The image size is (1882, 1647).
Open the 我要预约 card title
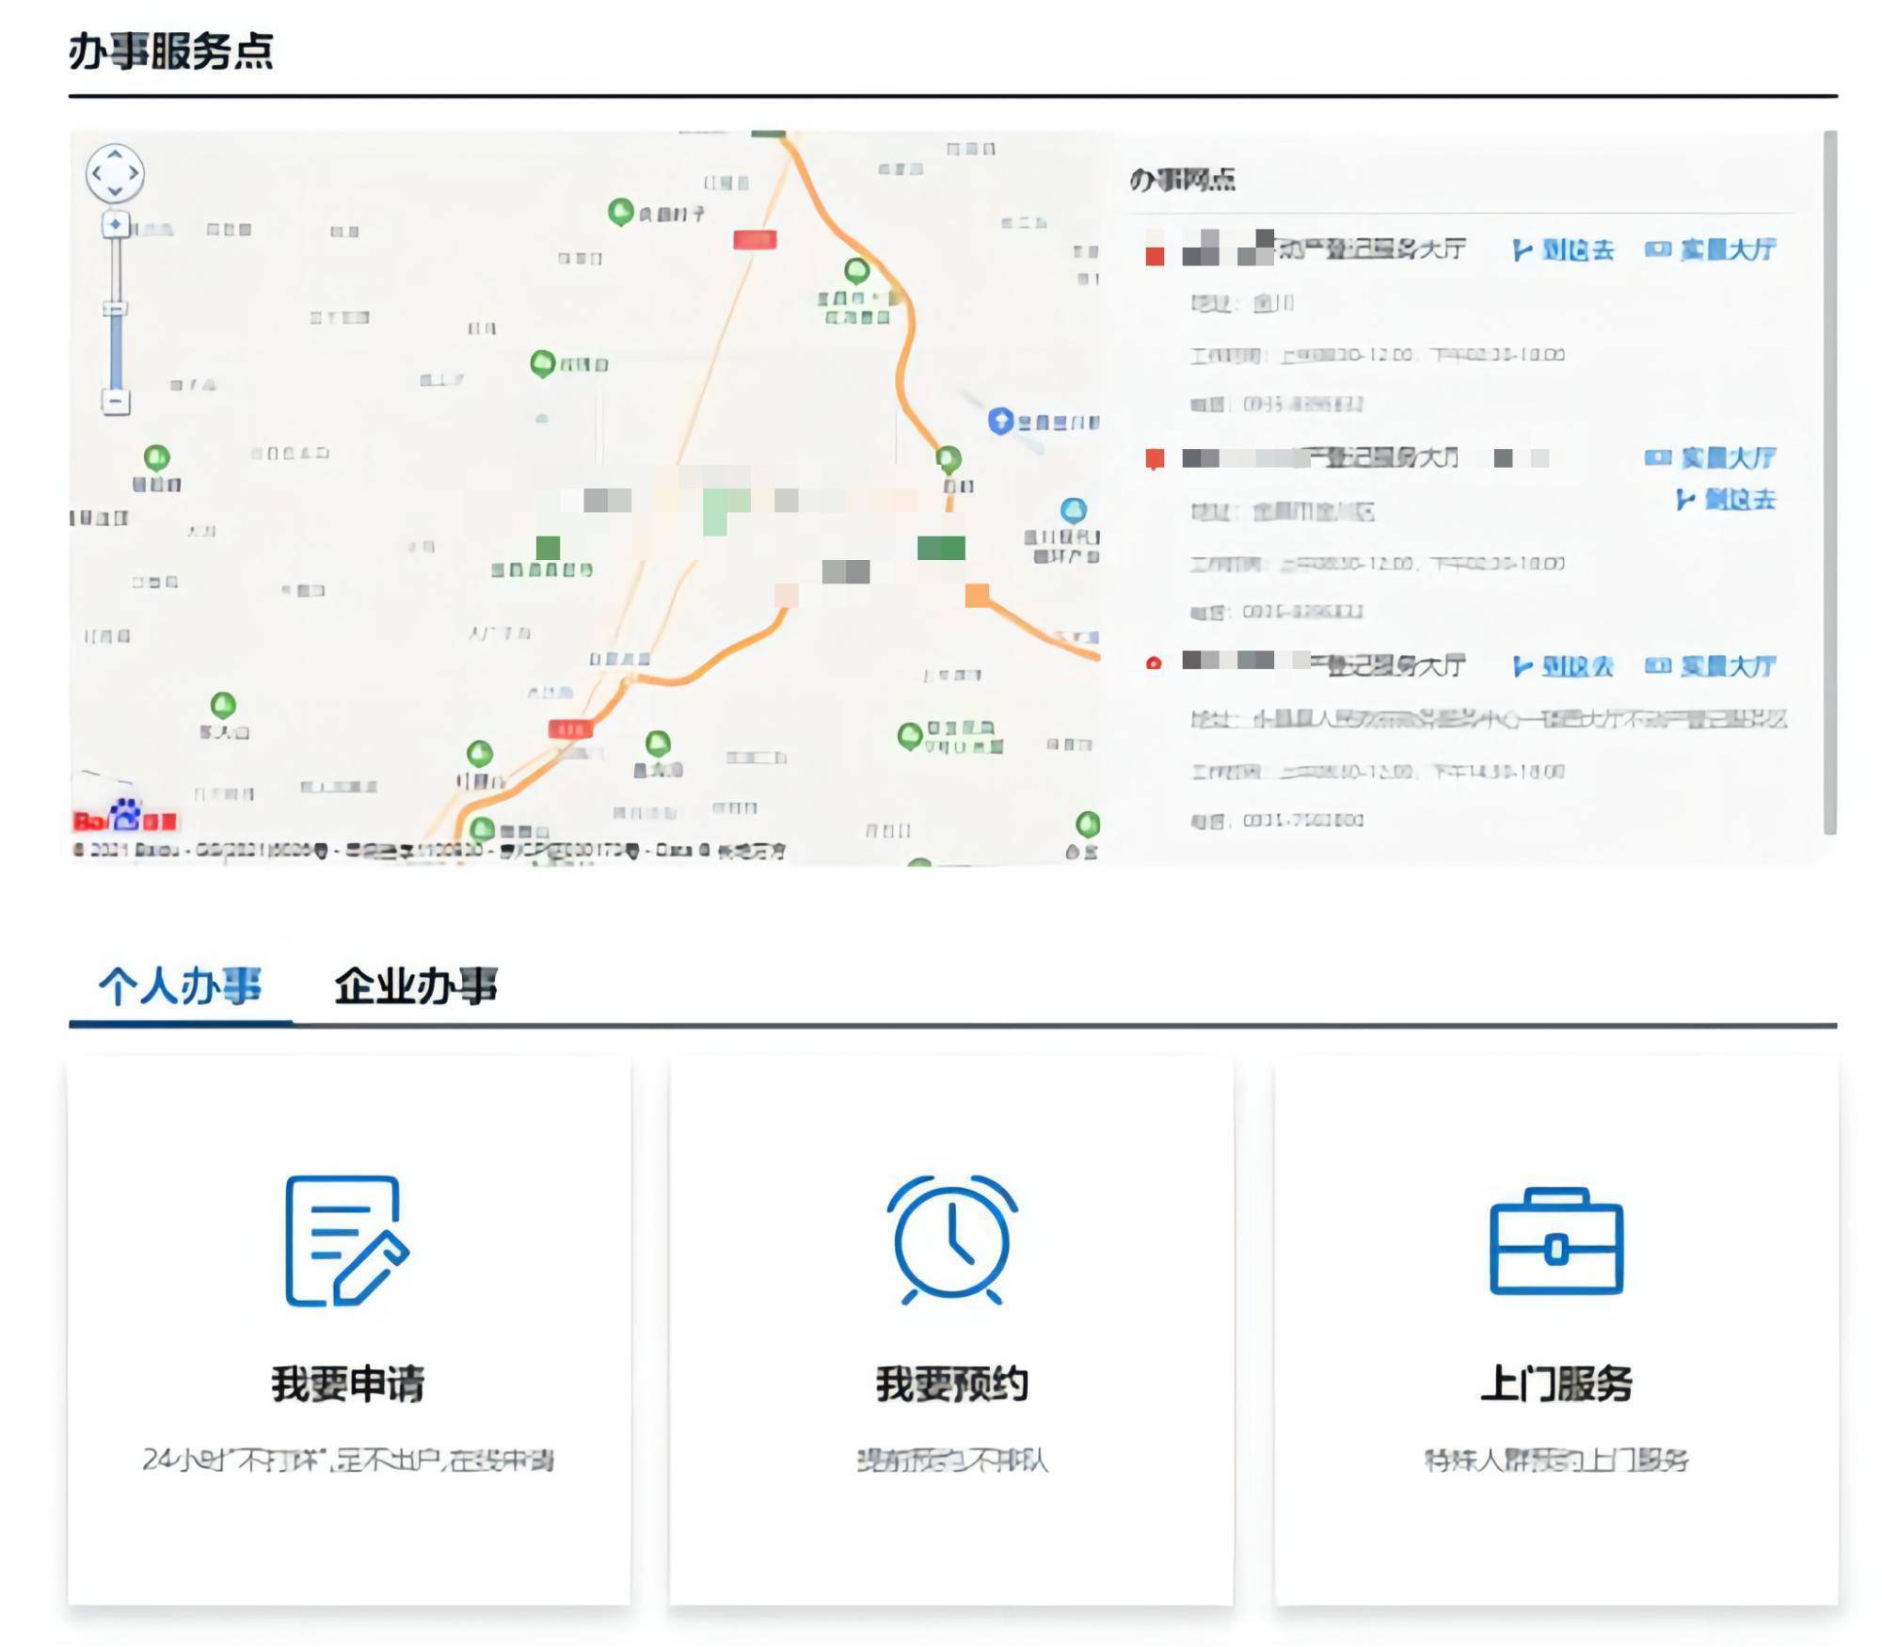pyautogui.click(x=951, y=1384)
